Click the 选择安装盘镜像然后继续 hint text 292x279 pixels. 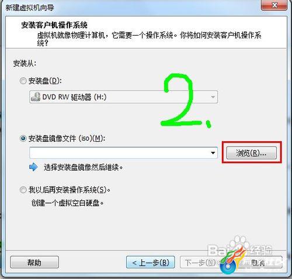[84, 167]
